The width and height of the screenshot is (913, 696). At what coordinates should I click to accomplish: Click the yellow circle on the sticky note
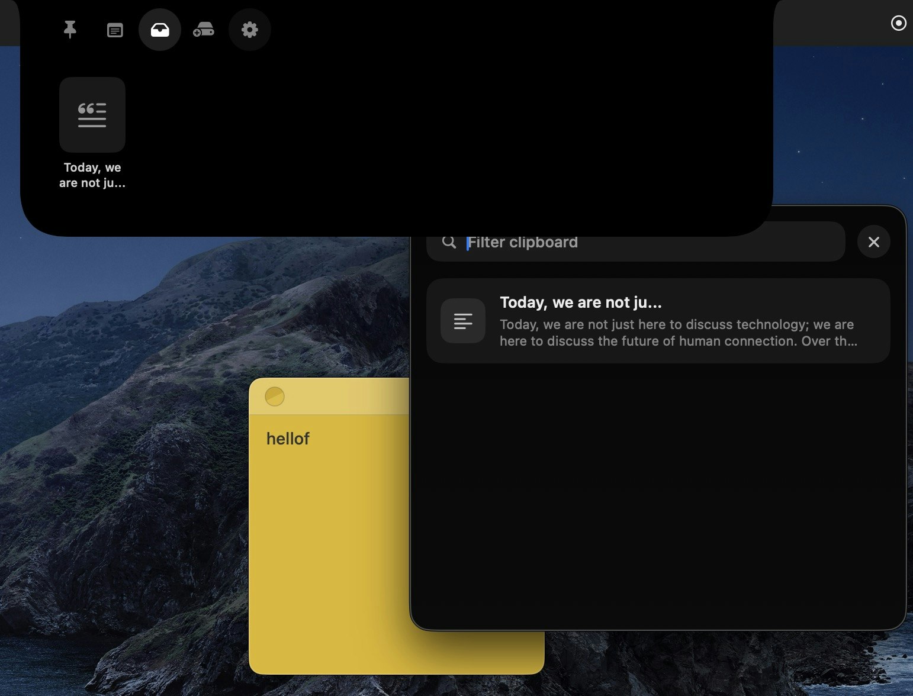[x=275, y=397]
